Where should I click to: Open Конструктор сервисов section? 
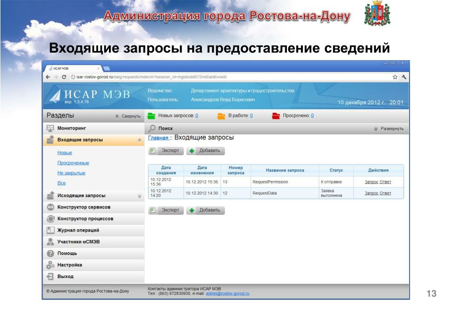[84, 207]
